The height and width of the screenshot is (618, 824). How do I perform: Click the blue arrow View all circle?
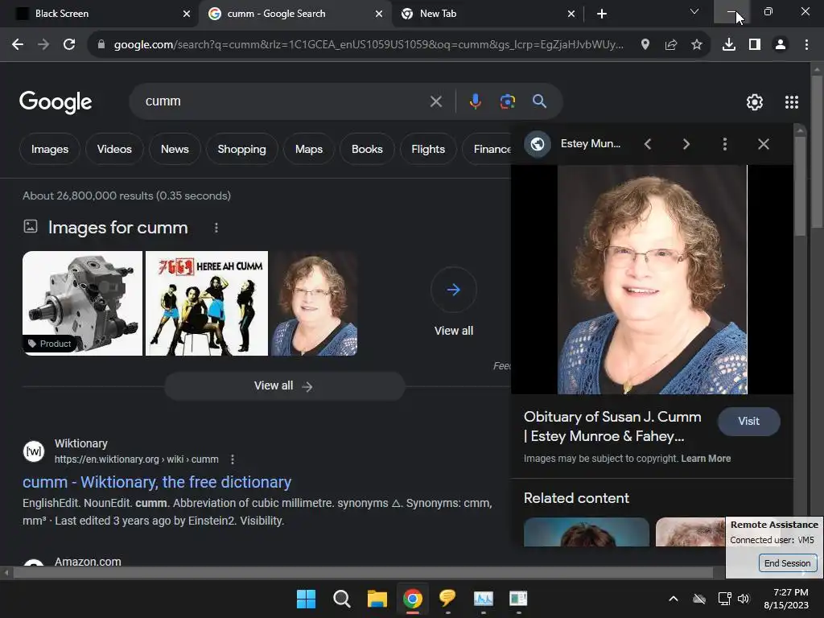click(454, 290)
